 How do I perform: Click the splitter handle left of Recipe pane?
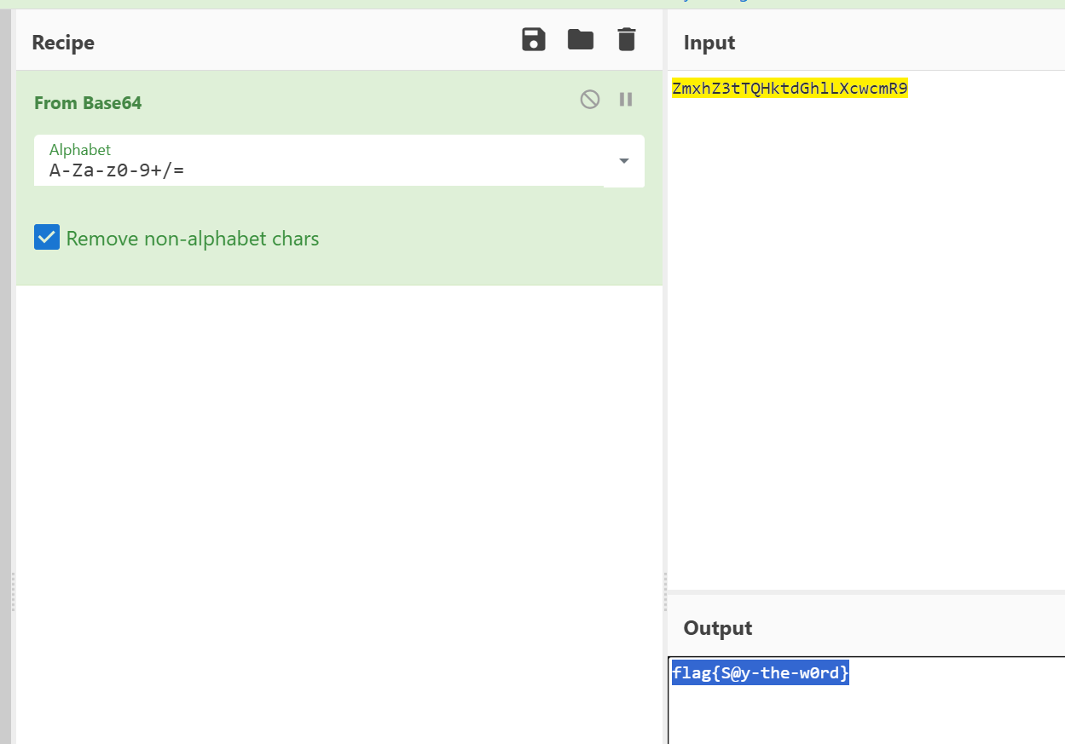(13, 591)
